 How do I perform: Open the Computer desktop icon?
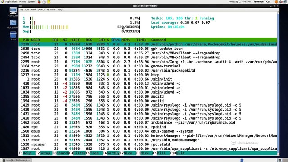coord(13,12)
